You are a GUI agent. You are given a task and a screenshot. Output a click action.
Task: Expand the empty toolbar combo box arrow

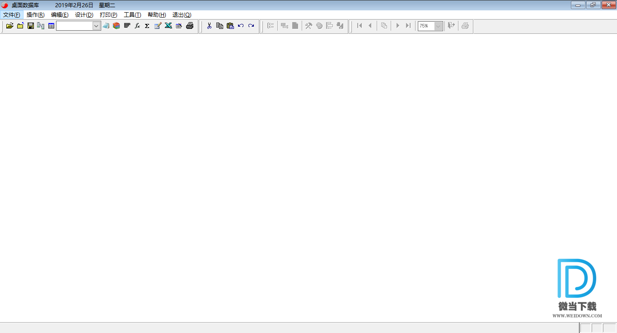96,26
